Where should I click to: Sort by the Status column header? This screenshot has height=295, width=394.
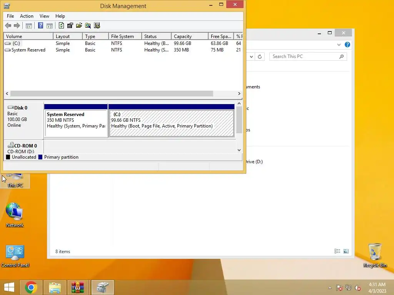click(157, 36)
